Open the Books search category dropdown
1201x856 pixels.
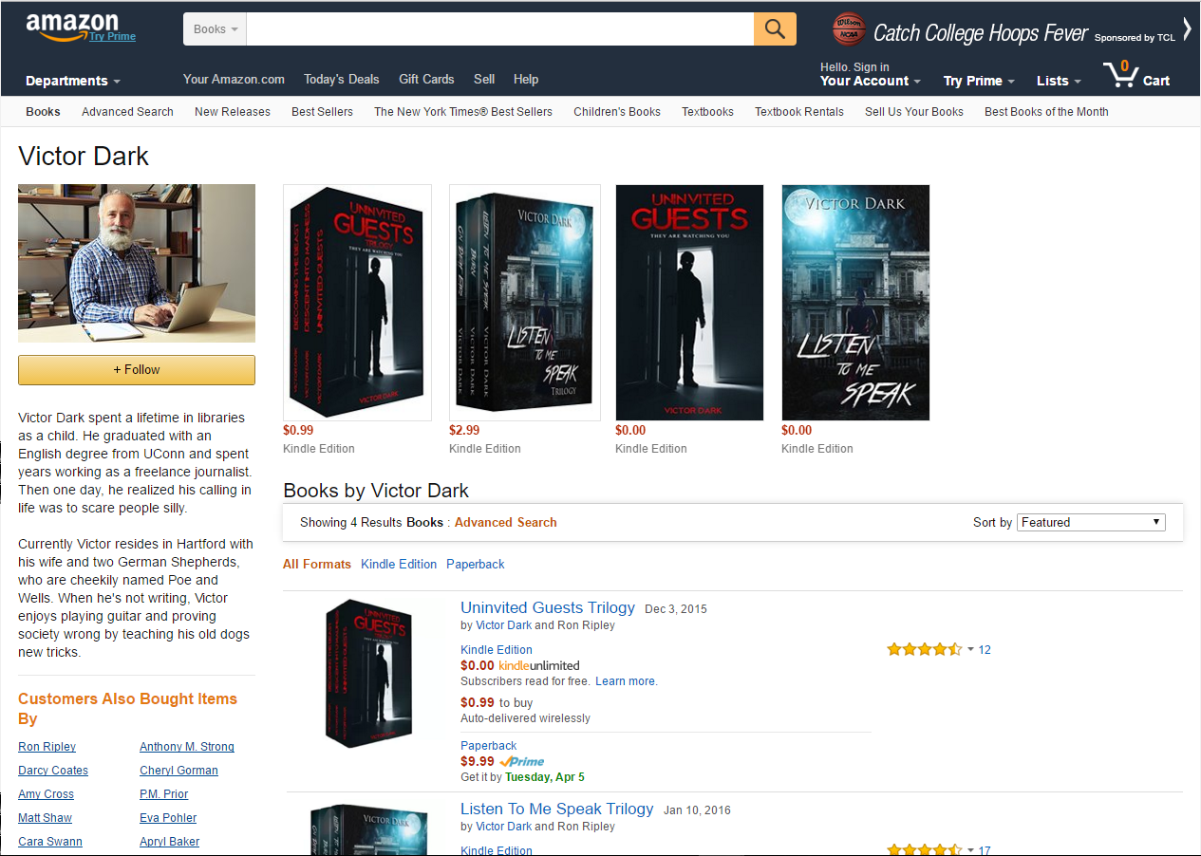coord(215,29)
